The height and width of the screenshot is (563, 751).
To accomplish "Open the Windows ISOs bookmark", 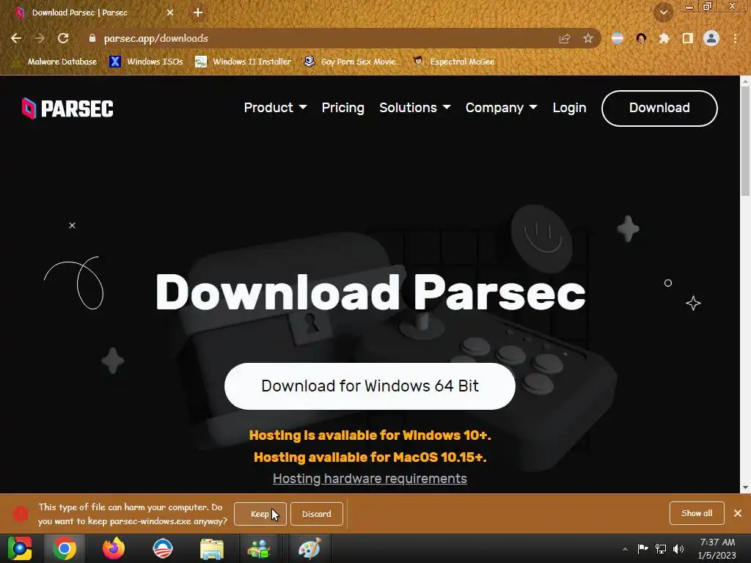I will point(146,62).
